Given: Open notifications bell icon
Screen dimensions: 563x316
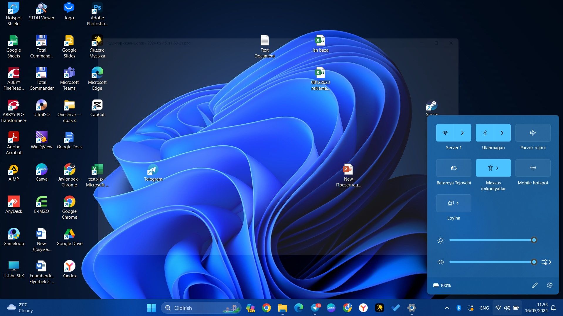Looking at the screenshot, I should (x=553, y=308).
